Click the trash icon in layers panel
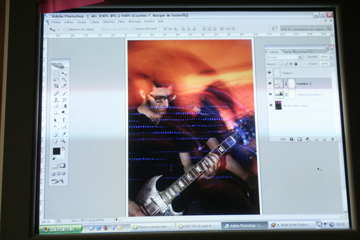 [x=332, y=139]
